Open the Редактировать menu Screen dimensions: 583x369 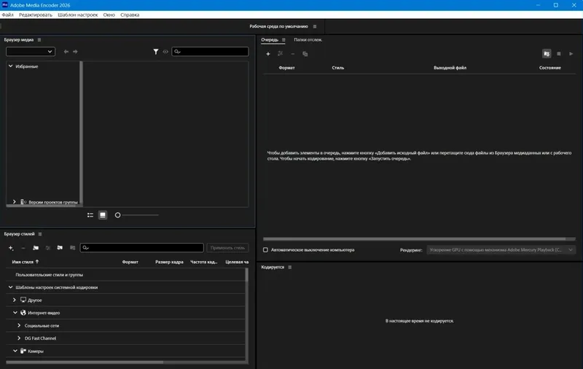36,15
